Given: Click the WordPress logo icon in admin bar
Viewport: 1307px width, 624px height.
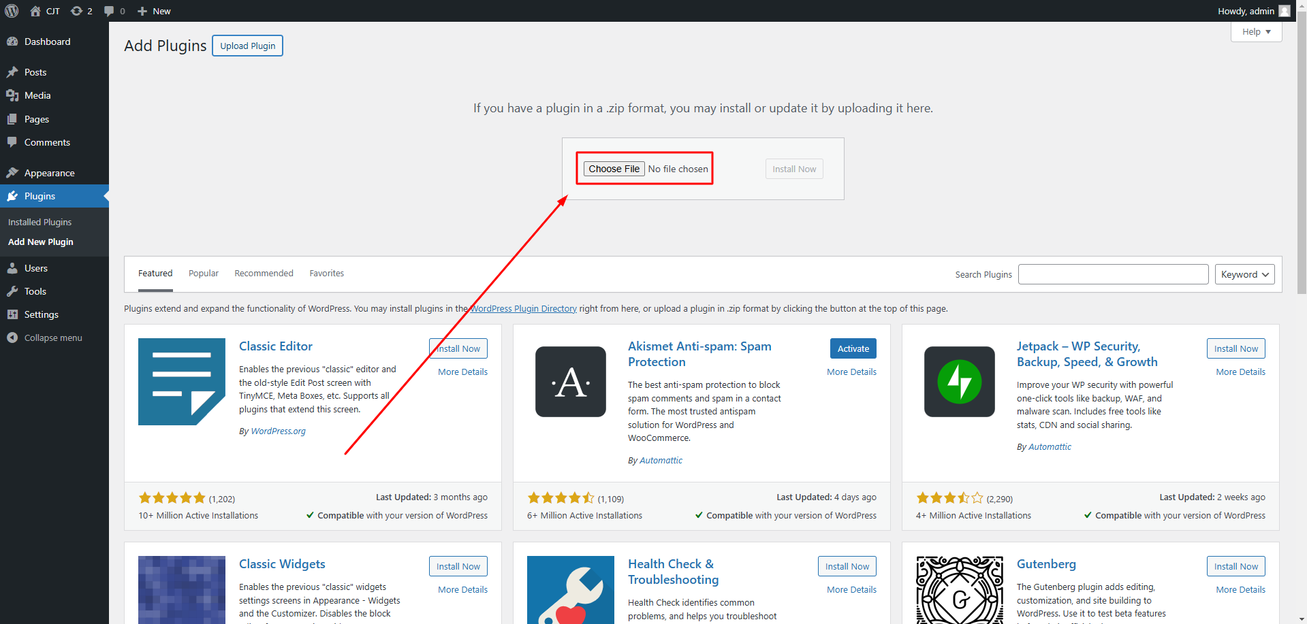Looking at the screenshot, I should click(x=12, y=11).
